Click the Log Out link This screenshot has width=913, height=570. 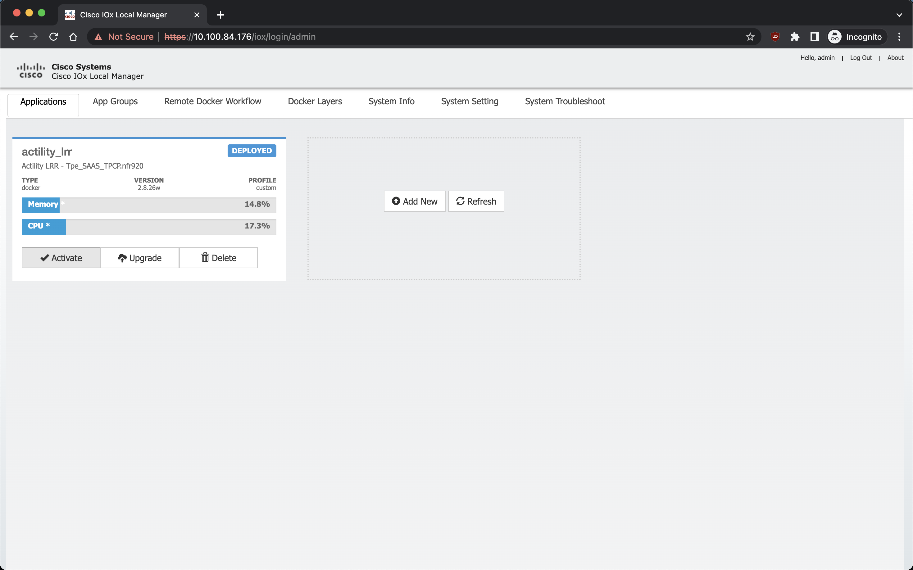click(x=861, y=58)
